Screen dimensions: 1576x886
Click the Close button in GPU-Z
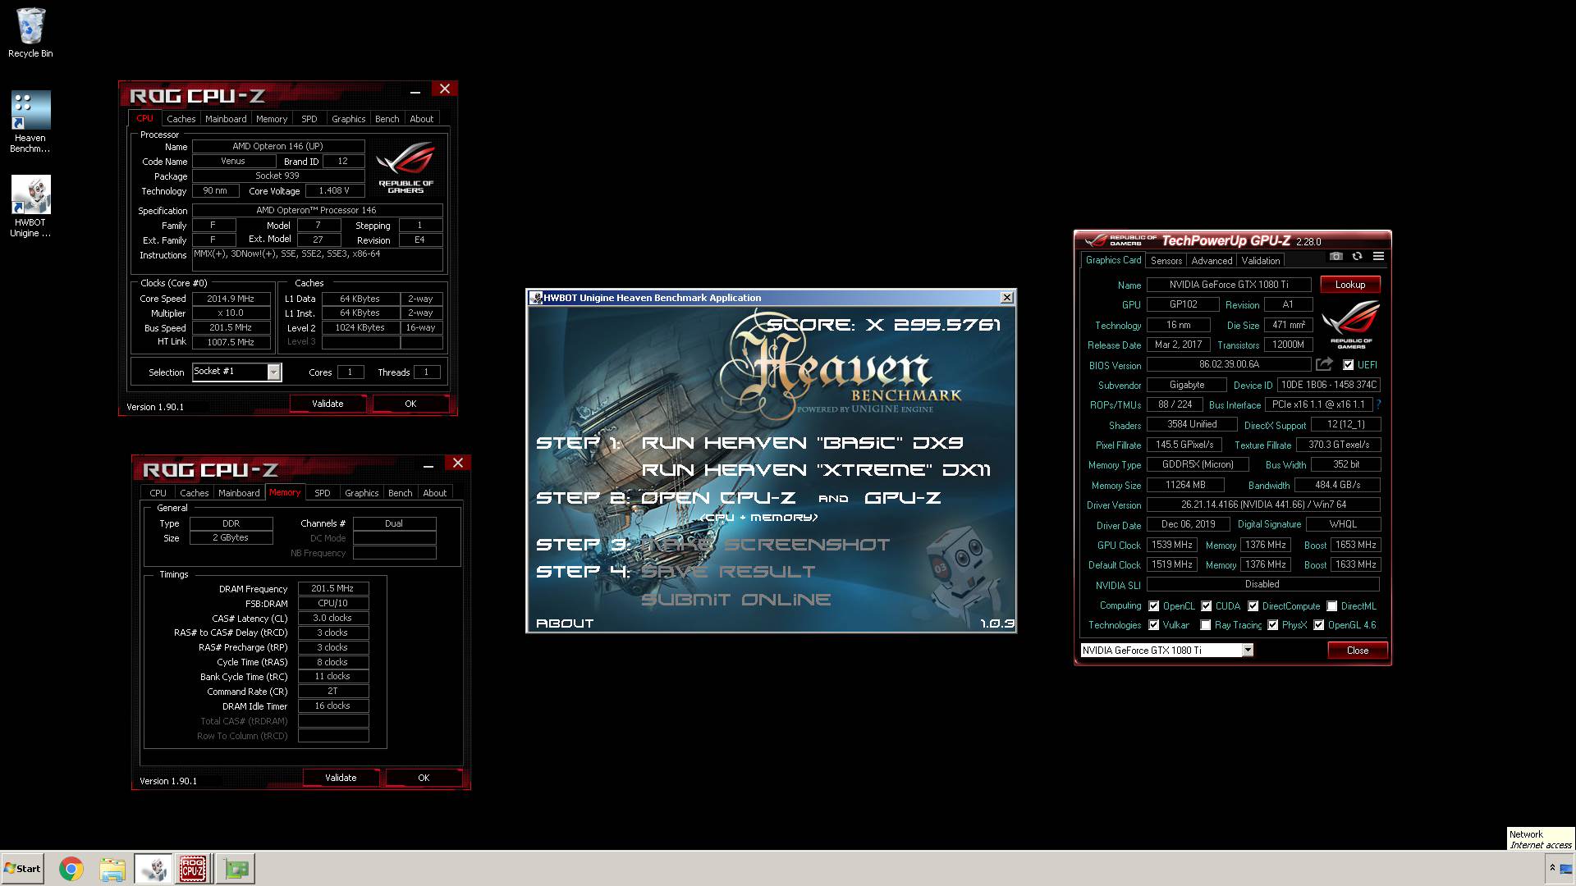coord(1358,651)
